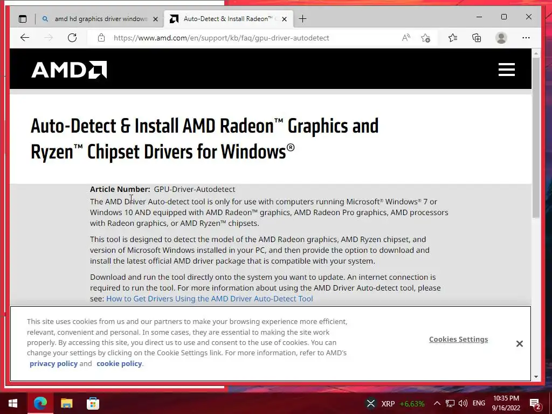Open the browser profile avatar
The height and width of the screenshot is (414, 552).
[x=501, y=38]
